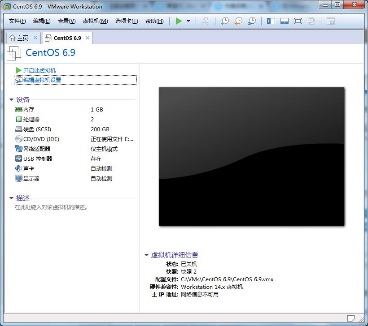Open the 编辑(E) menu

click(42, 21)
